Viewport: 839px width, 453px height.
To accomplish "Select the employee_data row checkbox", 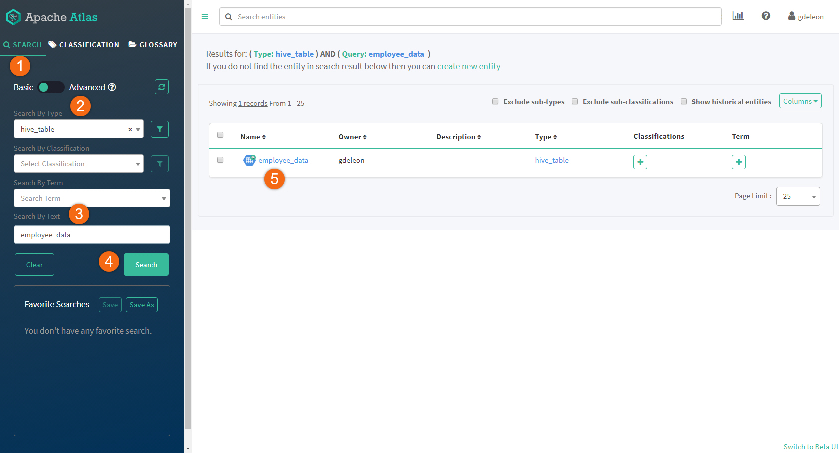I will pyautogui.click(x=220, y=160).
